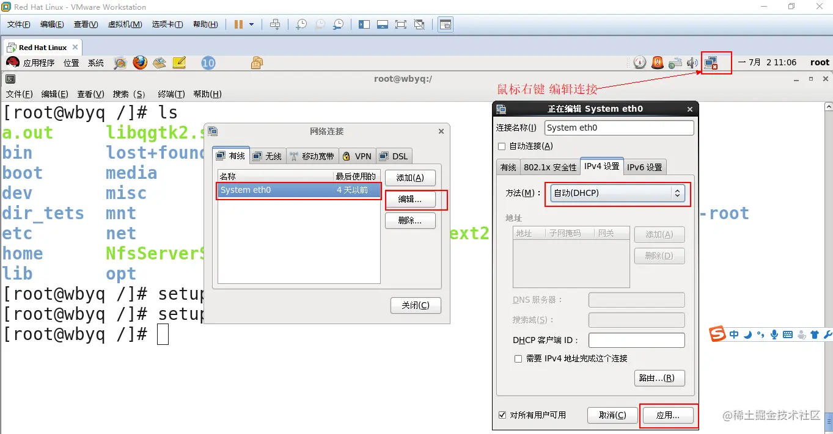Switch to the DSL tab
Screen dimensions: 833x434
coord(394,156)
